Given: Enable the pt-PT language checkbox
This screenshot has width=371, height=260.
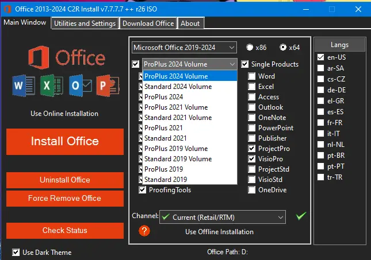Looking at the screenshot, I should click(x=320, y=166).
